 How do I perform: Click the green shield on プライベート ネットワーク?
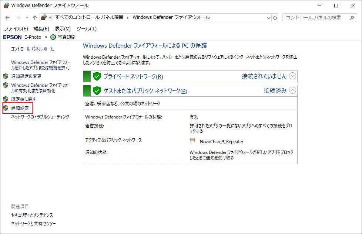[x=97, y=76]
